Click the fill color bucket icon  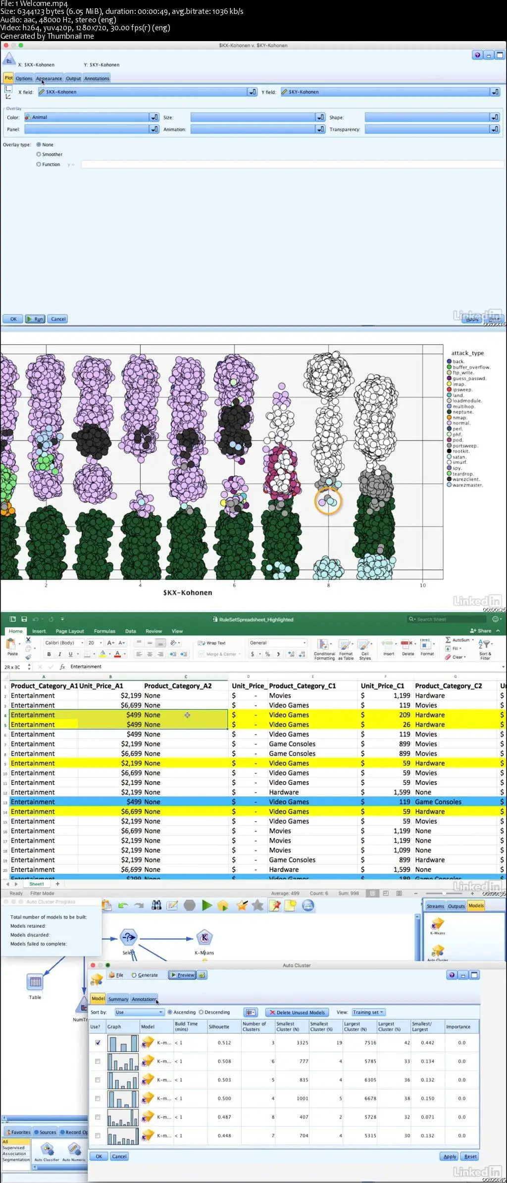[x=102, y=654]
